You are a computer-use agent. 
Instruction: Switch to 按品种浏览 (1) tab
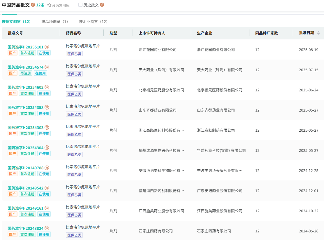click(55, 22)
